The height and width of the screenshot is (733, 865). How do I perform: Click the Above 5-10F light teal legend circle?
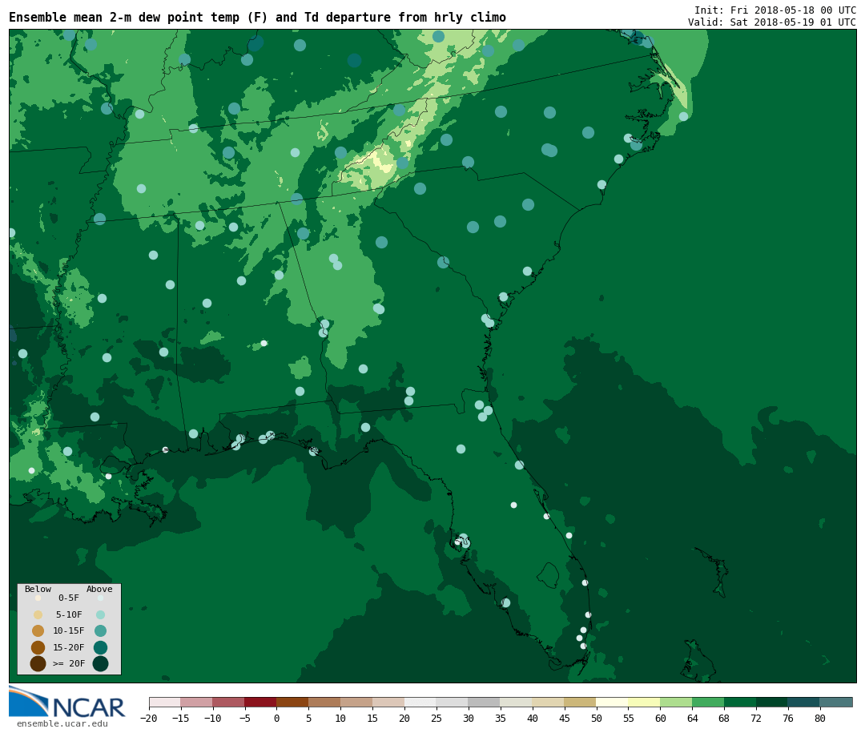100,614
